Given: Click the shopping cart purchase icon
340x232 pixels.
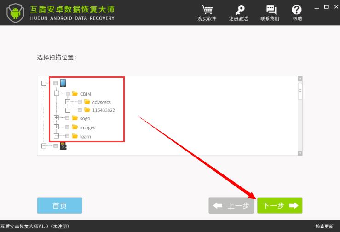Looking at the screenshot, I should point(207,10).
